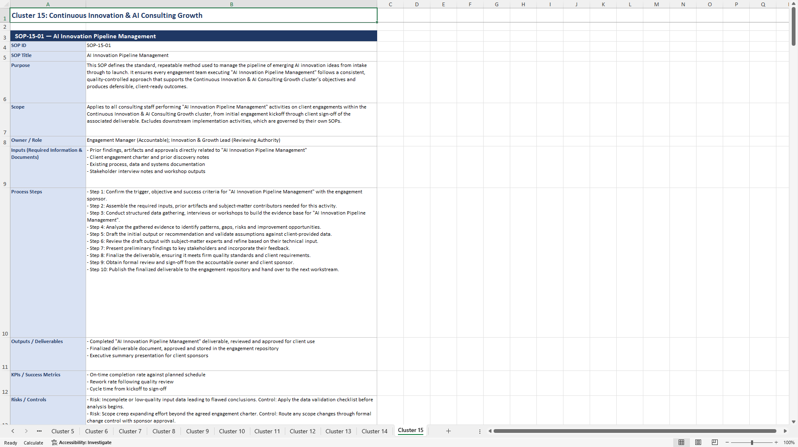Screen dimensions: 798x447
Task: Select the process steps description cell
Action: (231, 263)
